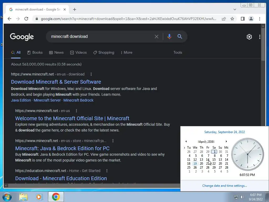Open the Chrome profile avatar menu
Viewport: 269px width, 202px height.
pyautogui.click(x=251, y=19)
